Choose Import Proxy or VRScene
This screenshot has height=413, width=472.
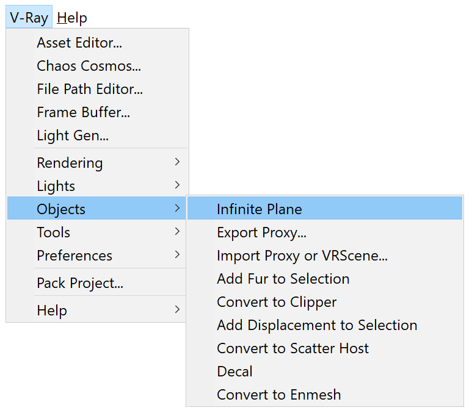(324, 256)
